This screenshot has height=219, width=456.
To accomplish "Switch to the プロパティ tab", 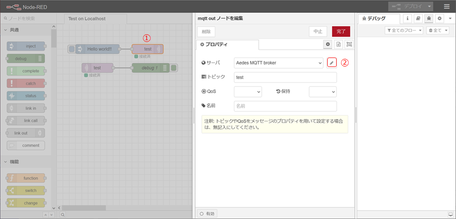I will click(x=227, y=45).
